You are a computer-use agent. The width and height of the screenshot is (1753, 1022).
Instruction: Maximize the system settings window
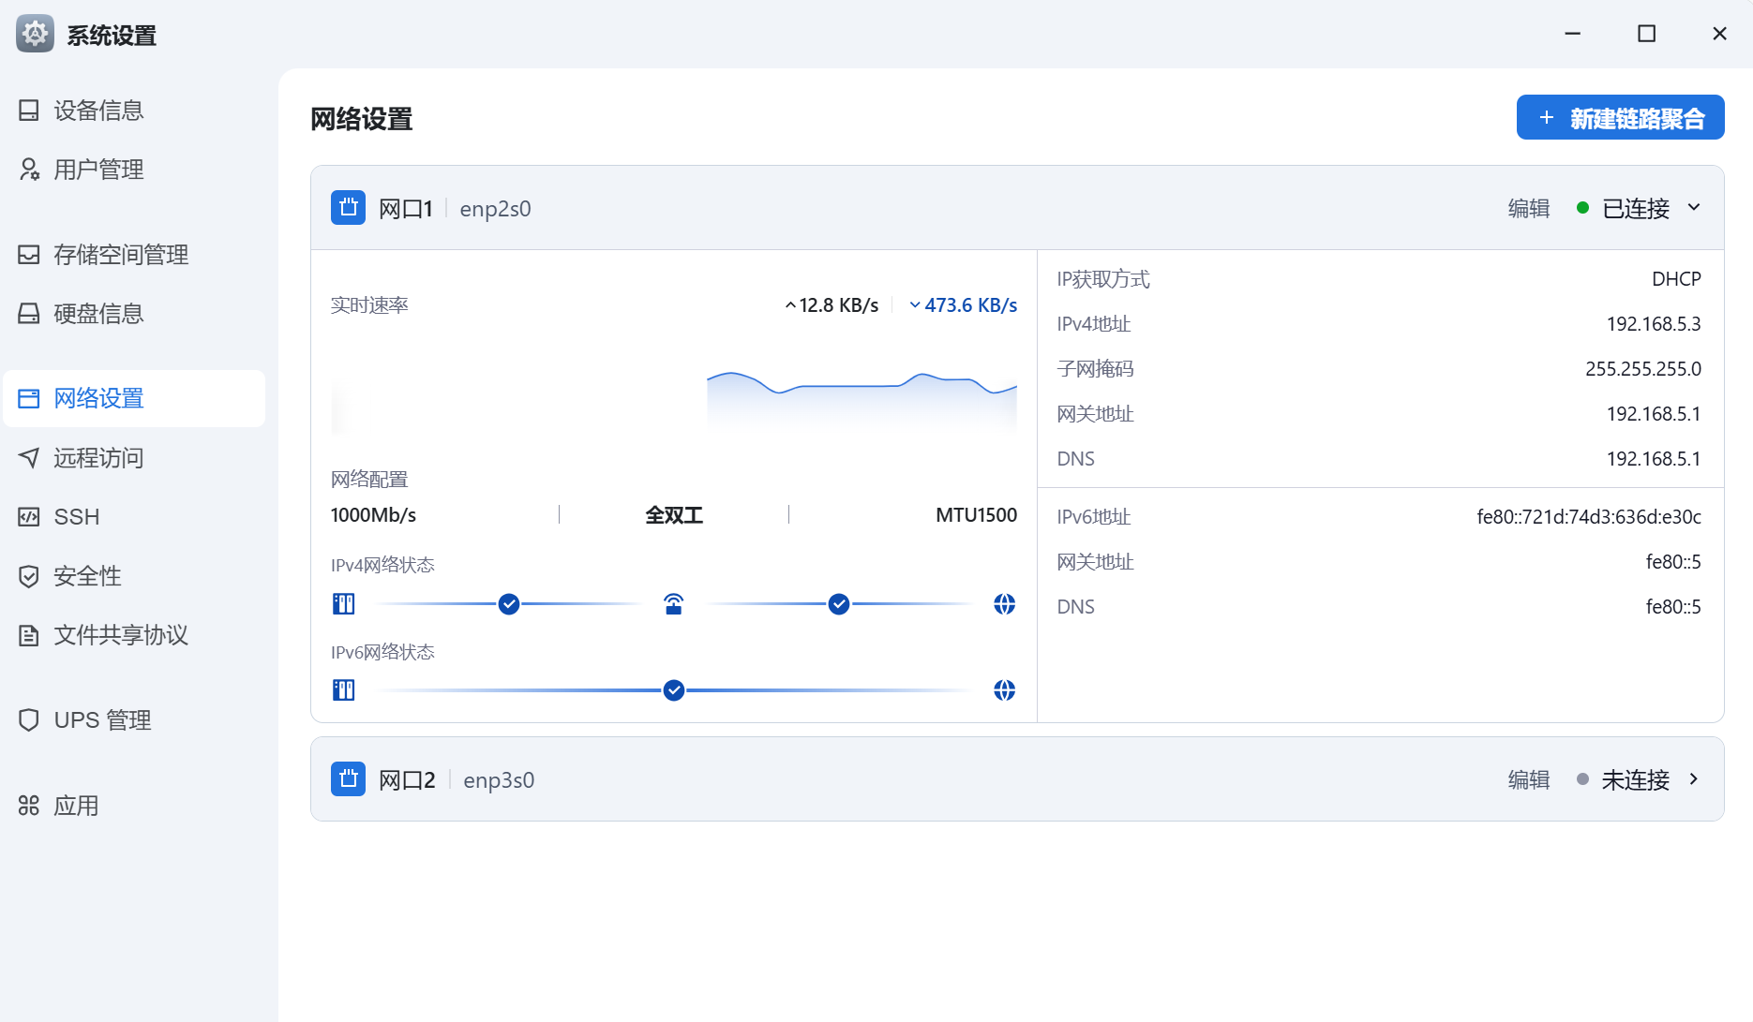tap(1646, 34)
